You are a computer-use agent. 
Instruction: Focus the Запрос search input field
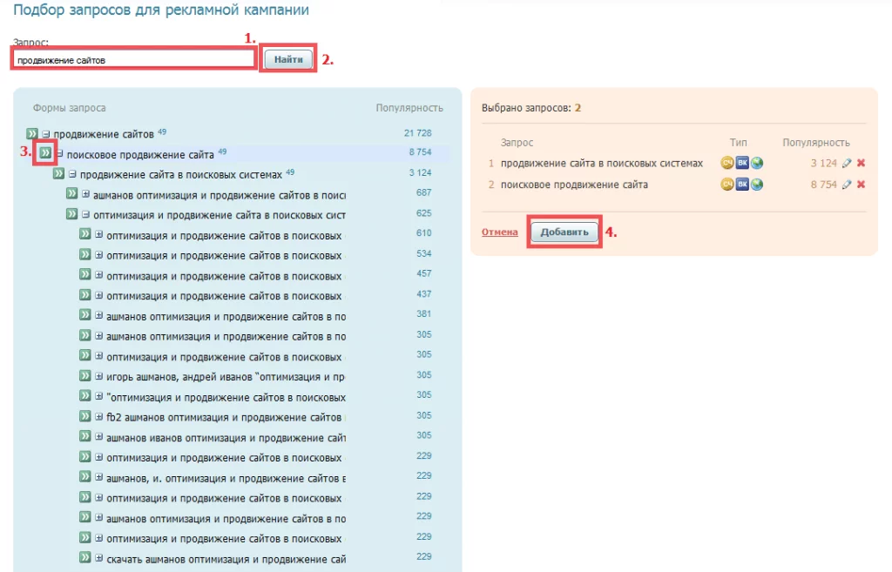click(x=133, y=59)
